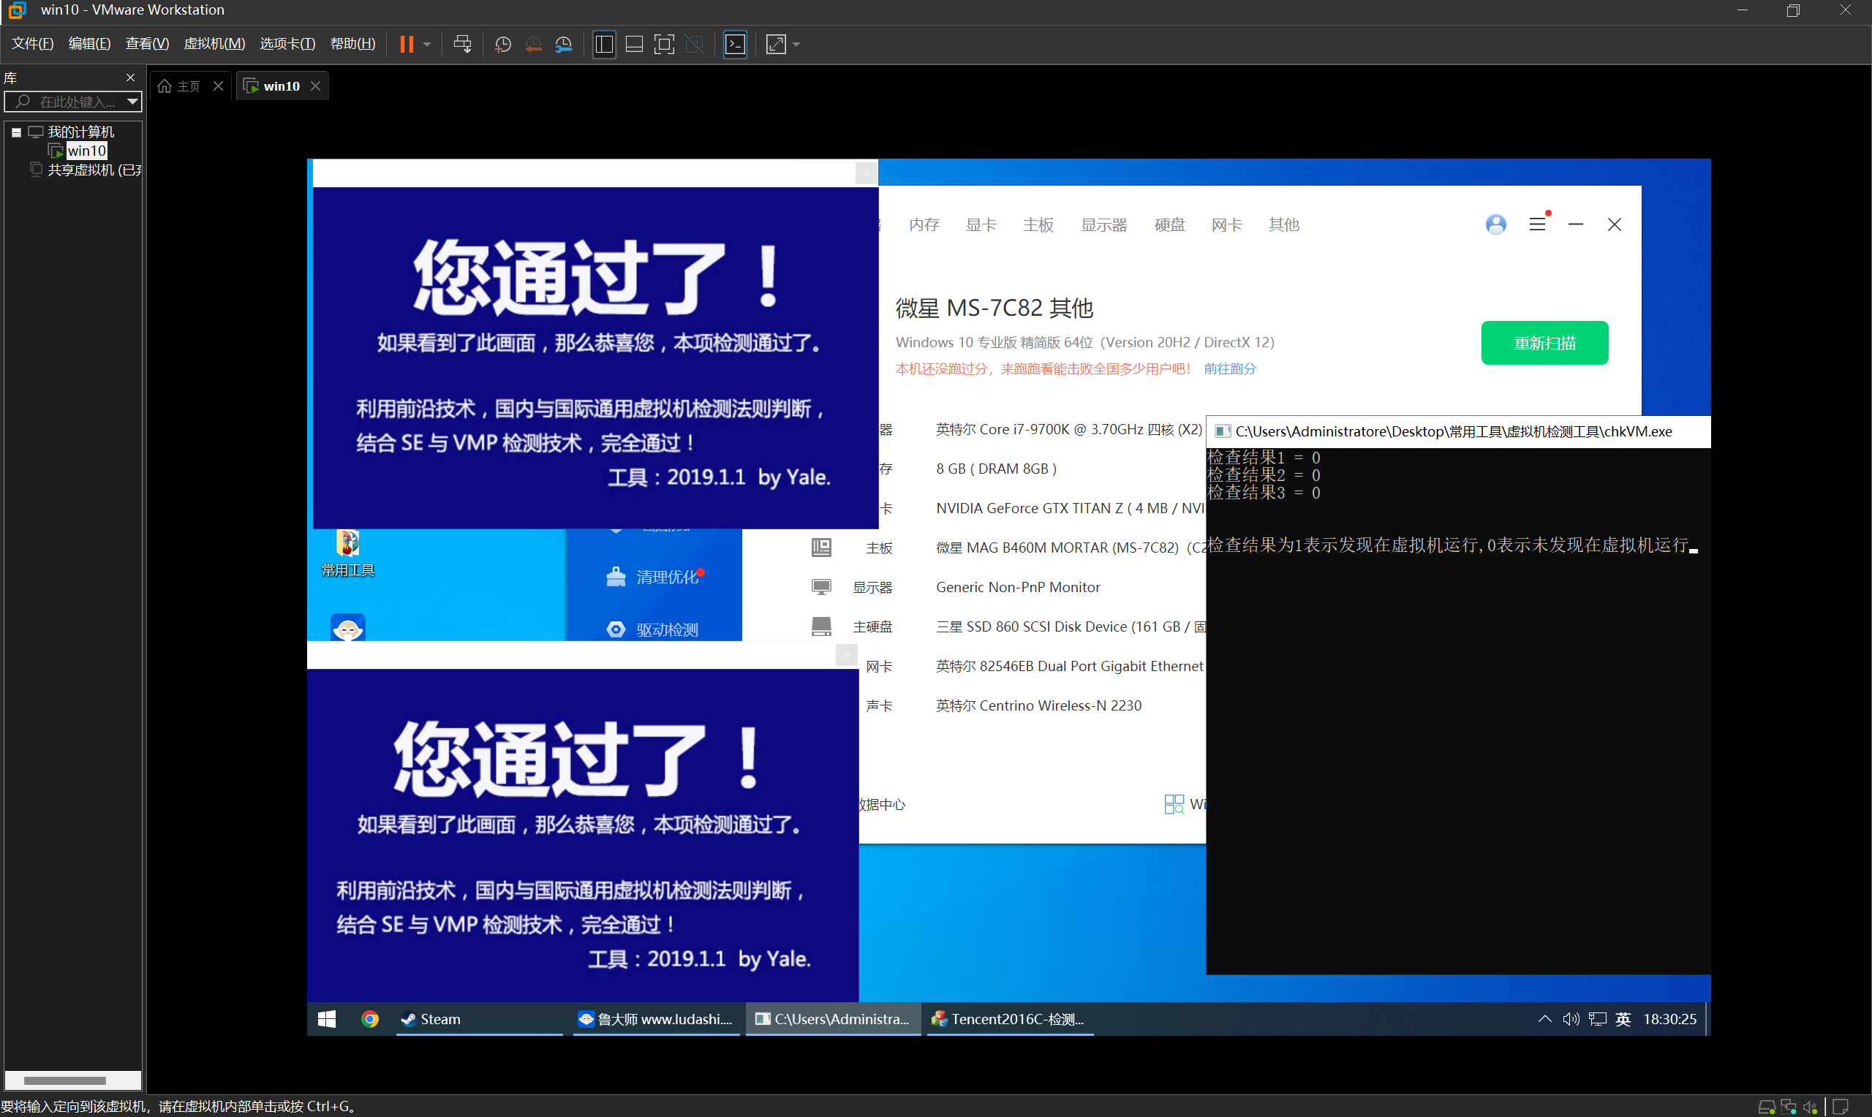The height and width of the screenshot is (1117, 1872).
Task: Open the 选项卡(T) menu
Action: pyautogui.click(x=287, y=44)
